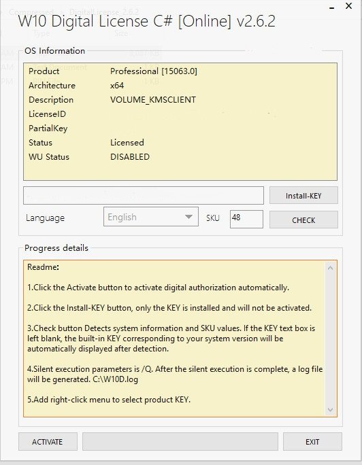Click the progress bar beside ACTIVATE

(x=180, y=442)
